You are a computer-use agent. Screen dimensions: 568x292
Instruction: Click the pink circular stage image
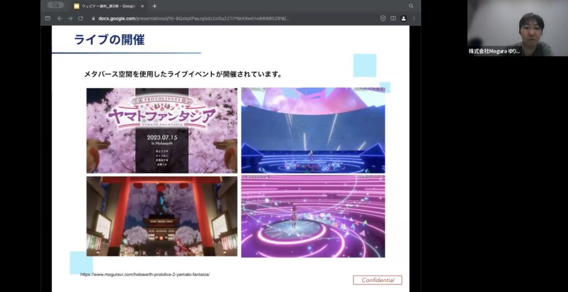click(x=313, y=217)
